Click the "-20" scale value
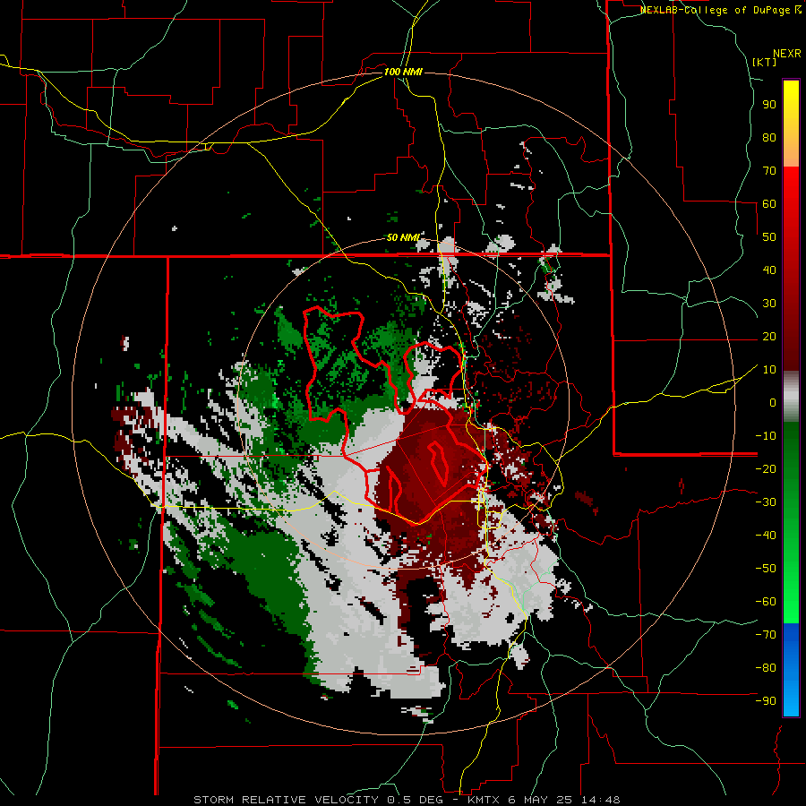This screenshot has width=806, height=806. [x=766, y=468]
